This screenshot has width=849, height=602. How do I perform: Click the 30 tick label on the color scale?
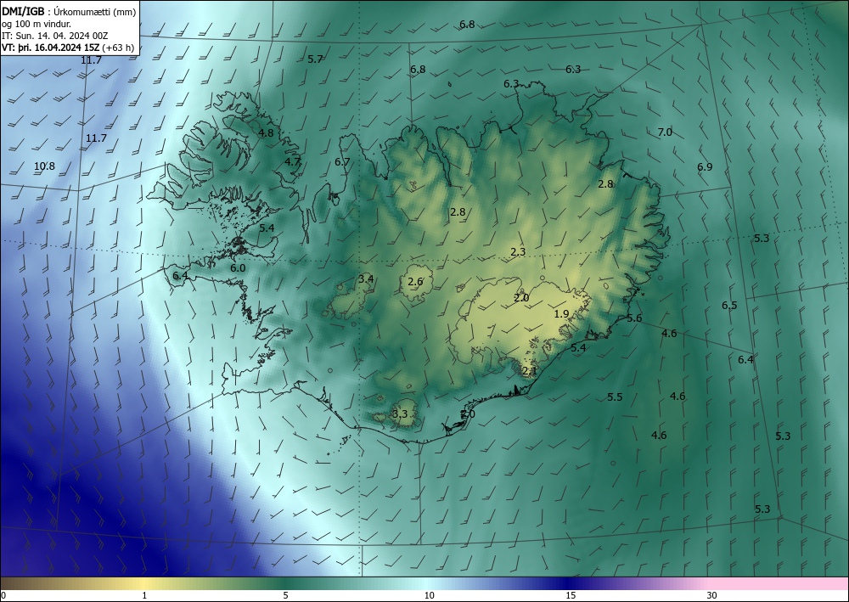(x=712, y=595)
